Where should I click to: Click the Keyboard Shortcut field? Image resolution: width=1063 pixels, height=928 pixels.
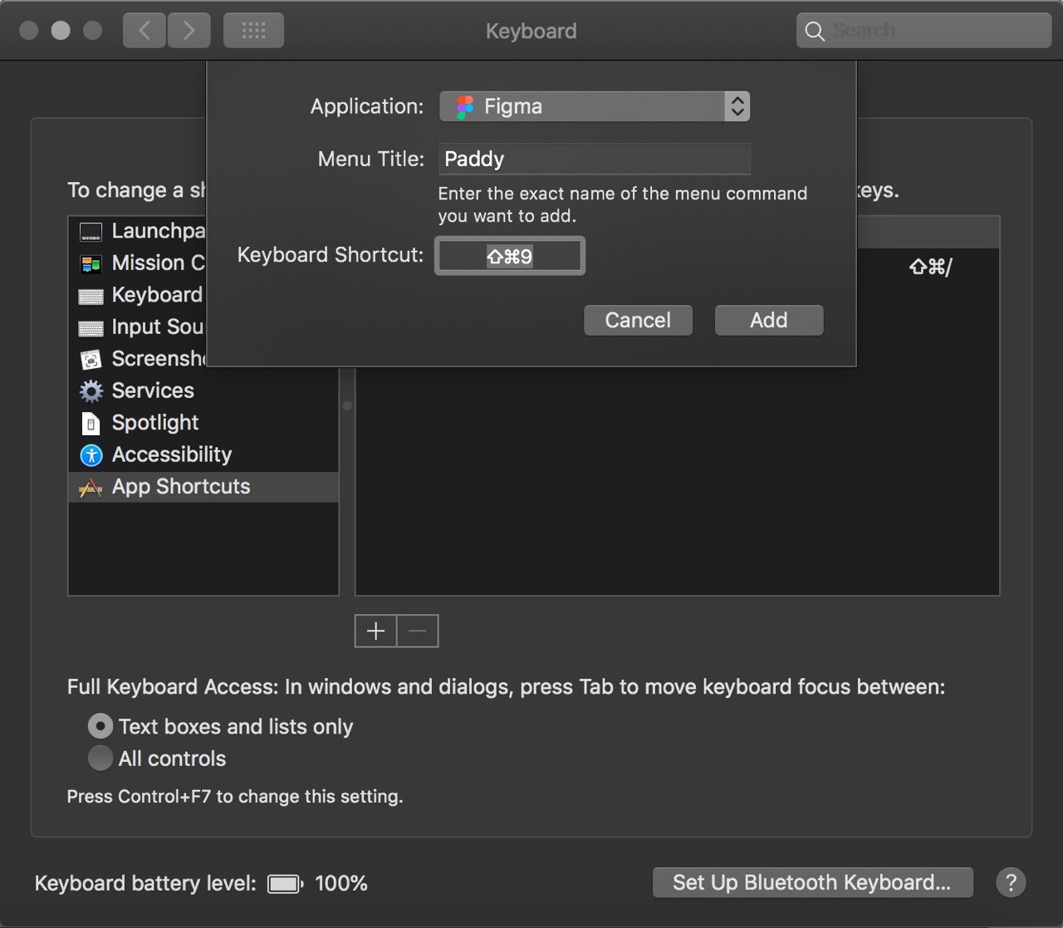[x=510, y=256]
